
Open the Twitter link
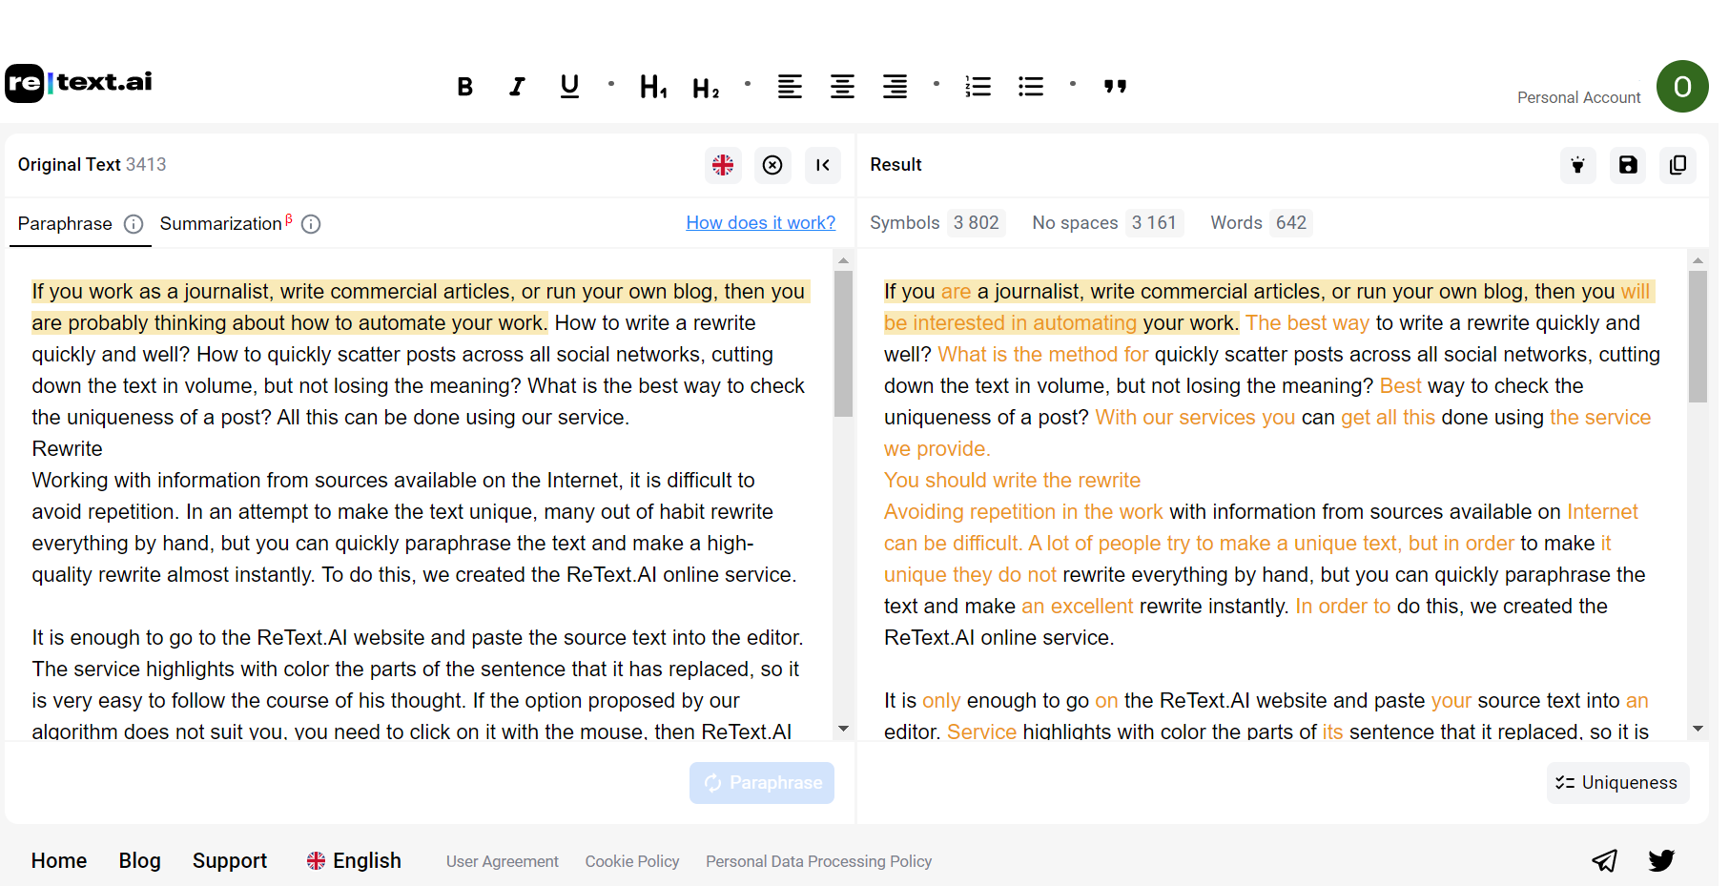coord(1661,861)
